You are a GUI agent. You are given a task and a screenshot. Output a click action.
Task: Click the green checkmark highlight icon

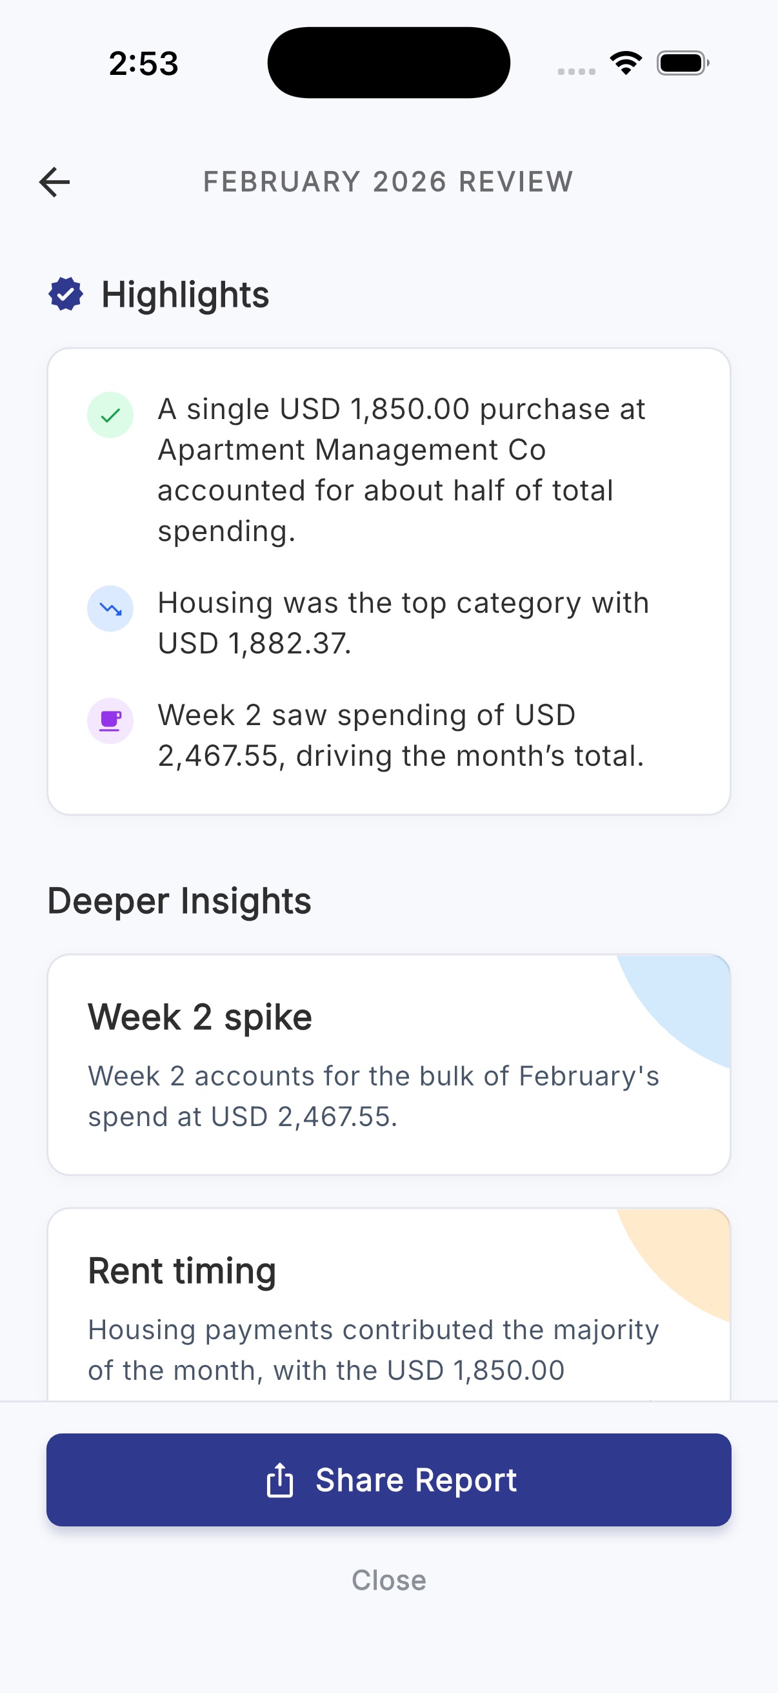[110, 414]
